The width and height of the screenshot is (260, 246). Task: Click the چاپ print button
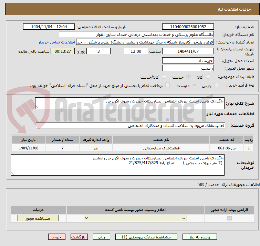102,237
